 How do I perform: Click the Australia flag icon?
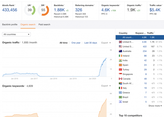pos(120,51)
